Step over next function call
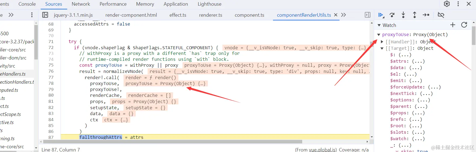The width and height of the screenshot is (476, 152). (x=392, y=15)
